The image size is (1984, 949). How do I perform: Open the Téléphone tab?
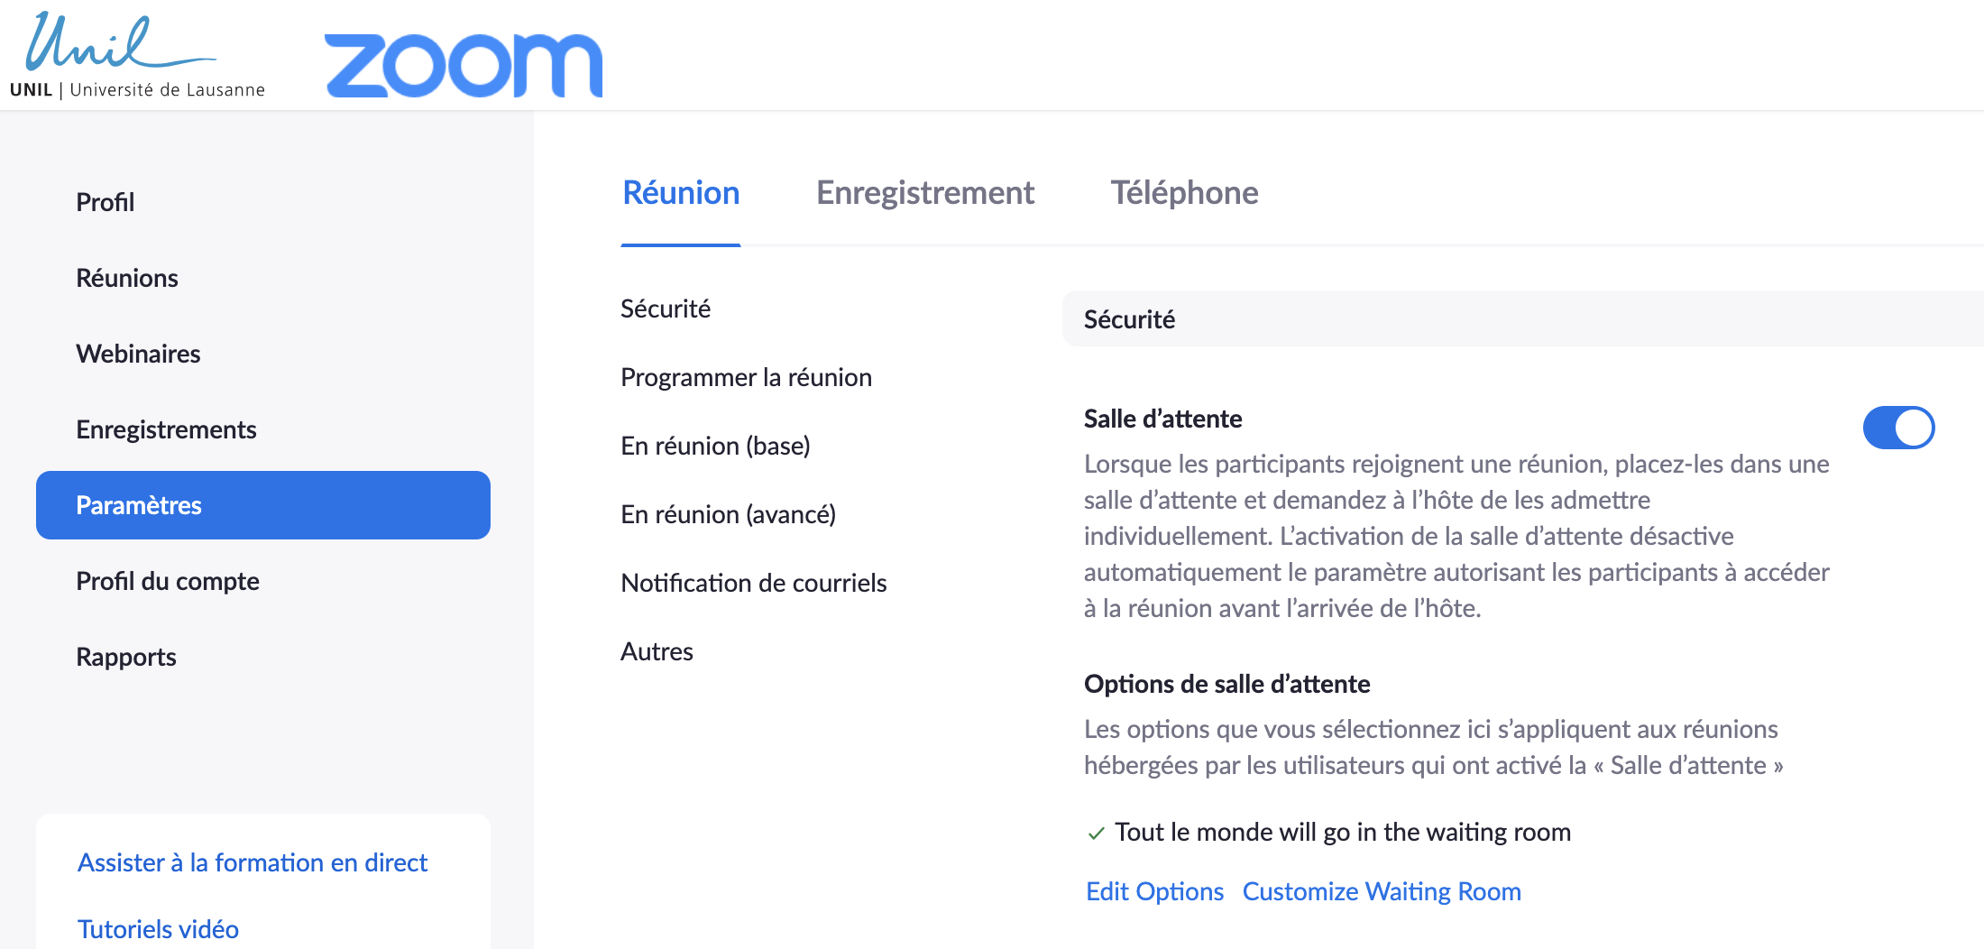tap(1183, 193)
